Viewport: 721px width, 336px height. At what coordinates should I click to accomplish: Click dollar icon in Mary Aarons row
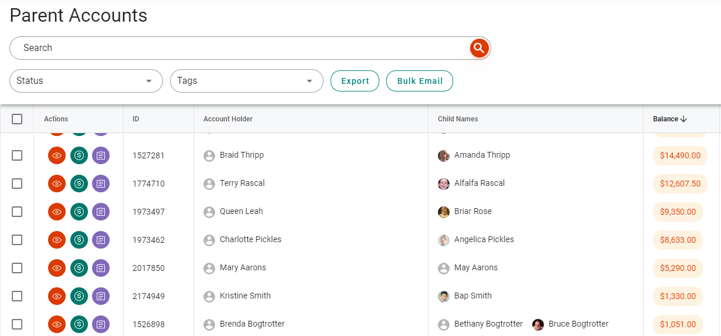pos(79,268)
